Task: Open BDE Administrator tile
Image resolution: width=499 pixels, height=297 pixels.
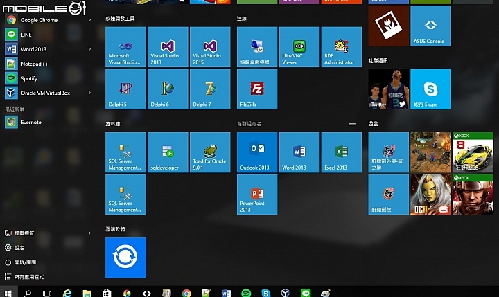Action: click(x=342, y=47)
